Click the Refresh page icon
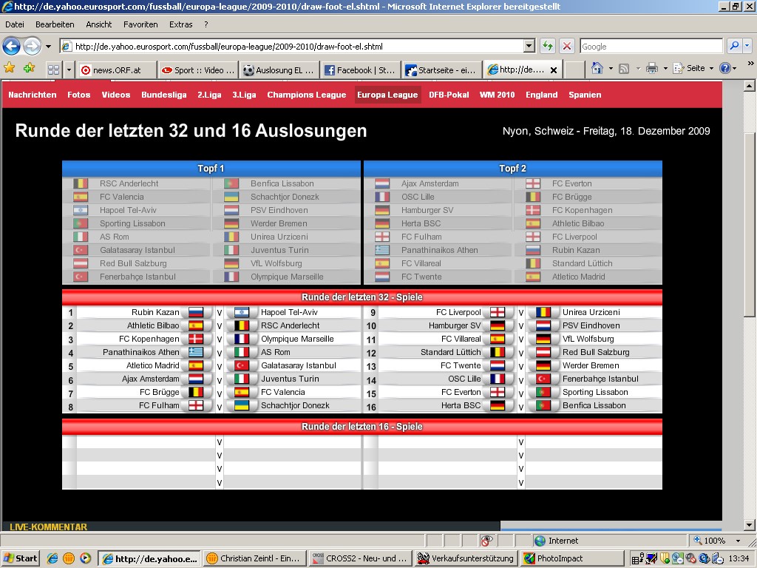 (x=547, y=47)
